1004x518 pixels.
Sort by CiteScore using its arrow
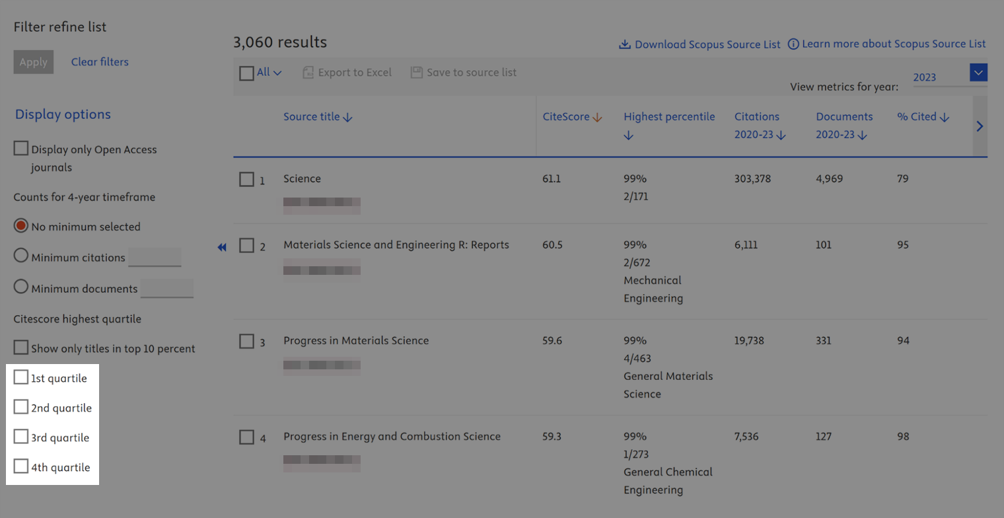[x=597, y=118]
